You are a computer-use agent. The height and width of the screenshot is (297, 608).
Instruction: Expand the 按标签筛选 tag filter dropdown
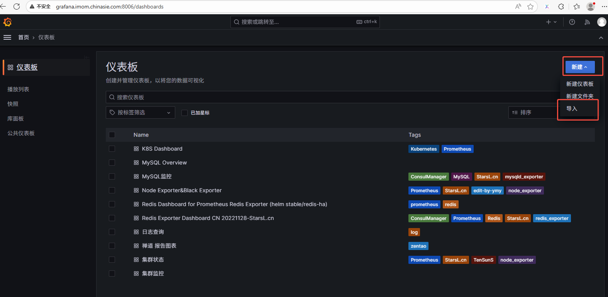[x=140, y=112]
